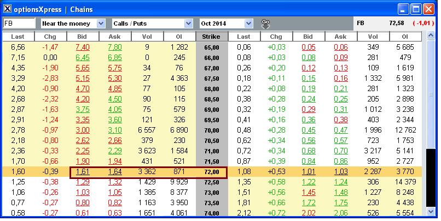Select the 70,00 strike cell
The height and width of the screenshot is (221, 441).
(211, 130)
